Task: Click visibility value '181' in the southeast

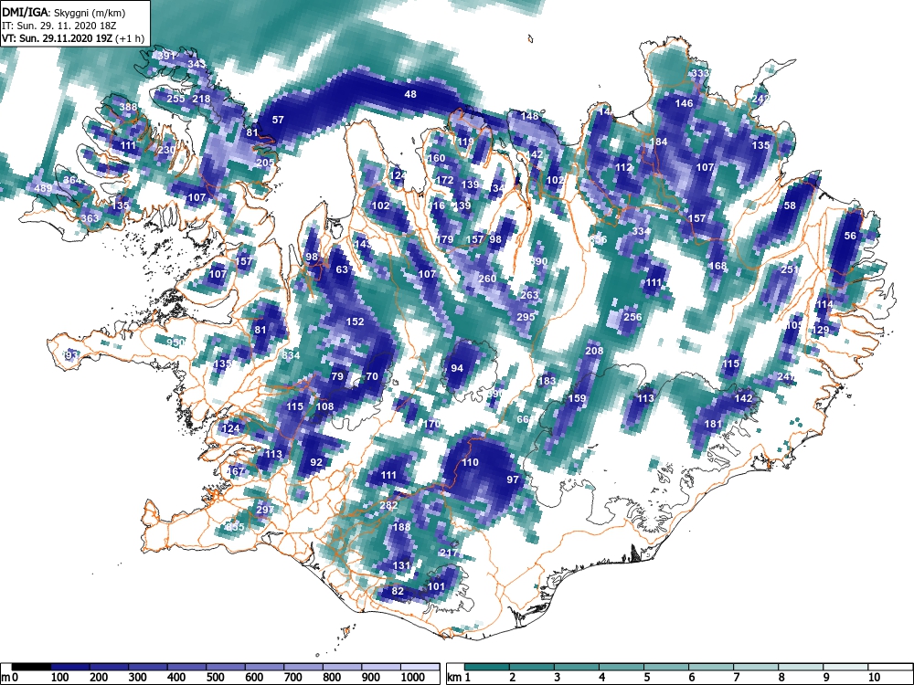Action: 713,424
